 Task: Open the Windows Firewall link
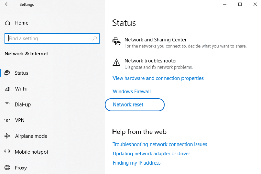click(x=132, y=92)
